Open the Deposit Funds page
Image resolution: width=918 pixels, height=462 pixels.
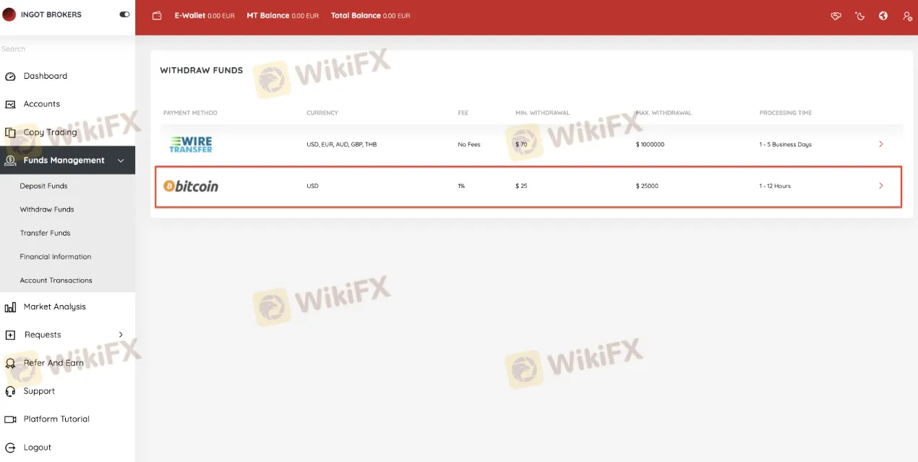pyautogui.click(x=43, y=186)
